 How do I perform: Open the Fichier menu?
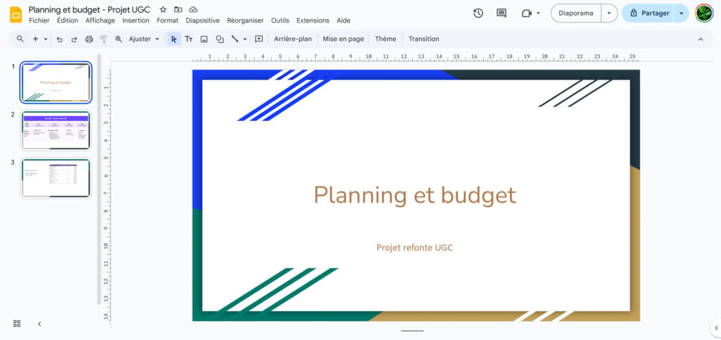click(x=39, y=20)
